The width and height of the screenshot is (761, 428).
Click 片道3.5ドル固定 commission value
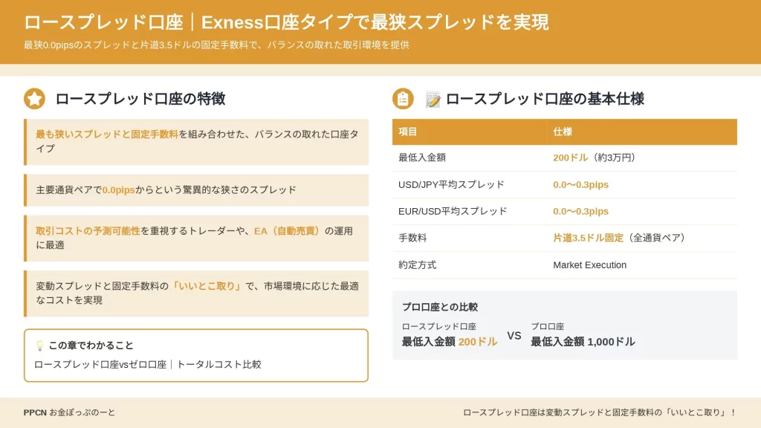coord(588,238)
